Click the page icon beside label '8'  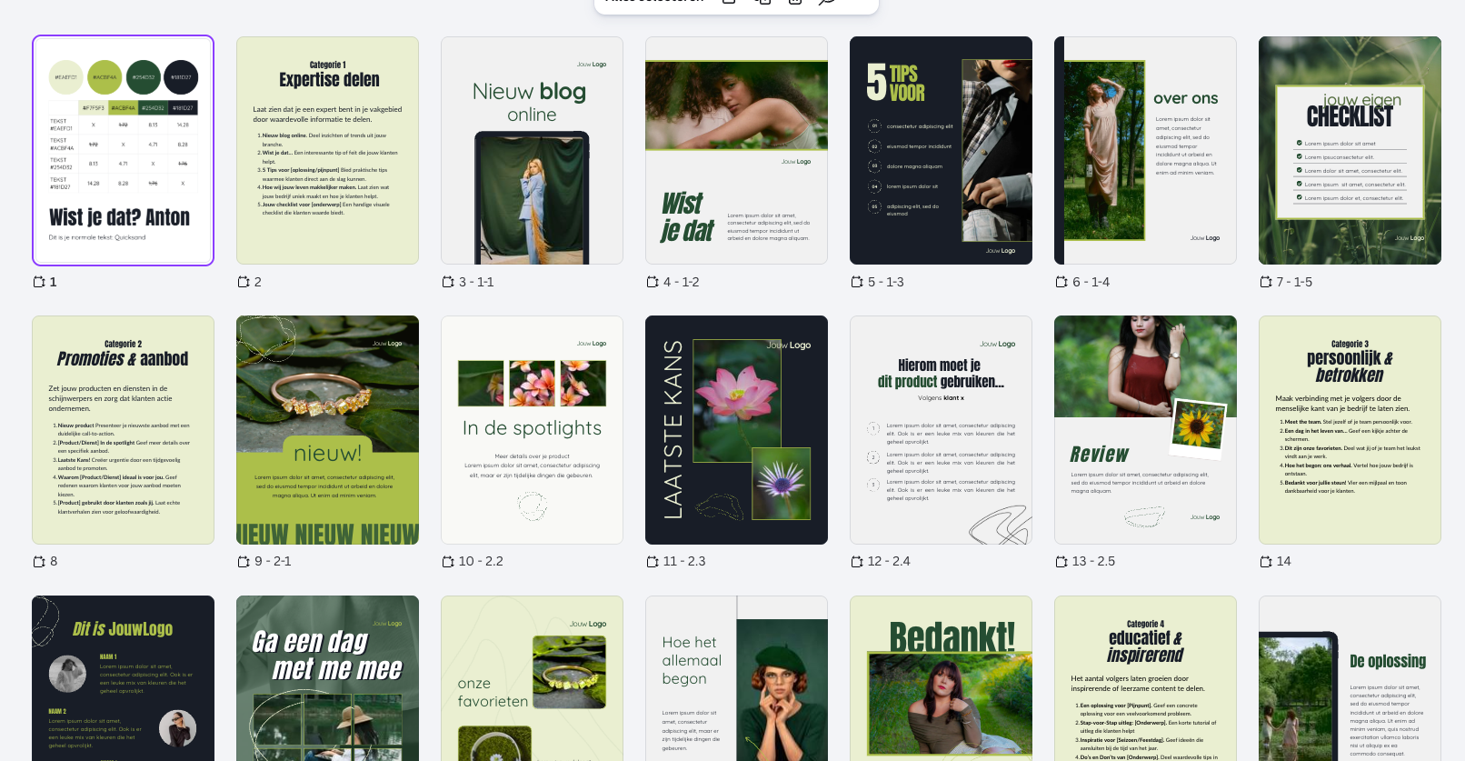point(39,561)
